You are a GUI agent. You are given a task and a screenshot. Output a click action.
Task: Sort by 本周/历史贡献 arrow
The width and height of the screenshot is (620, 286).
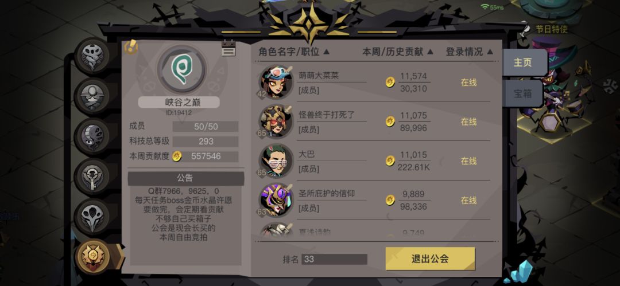pos(430,52)
